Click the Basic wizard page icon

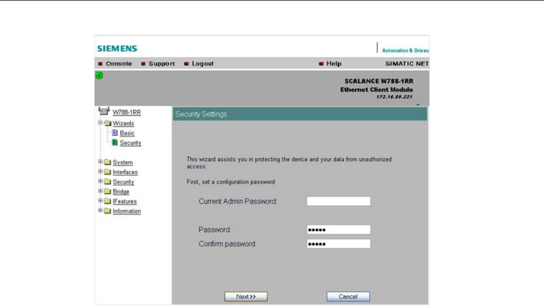(x=115, y=132)
